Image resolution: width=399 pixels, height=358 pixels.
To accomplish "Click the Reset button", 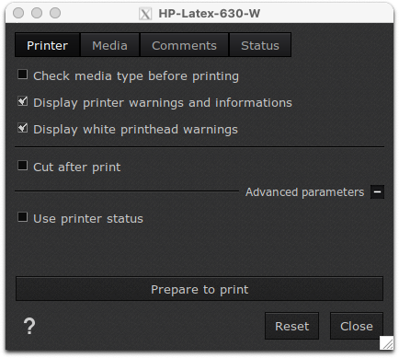I will (x=291, y=326).
